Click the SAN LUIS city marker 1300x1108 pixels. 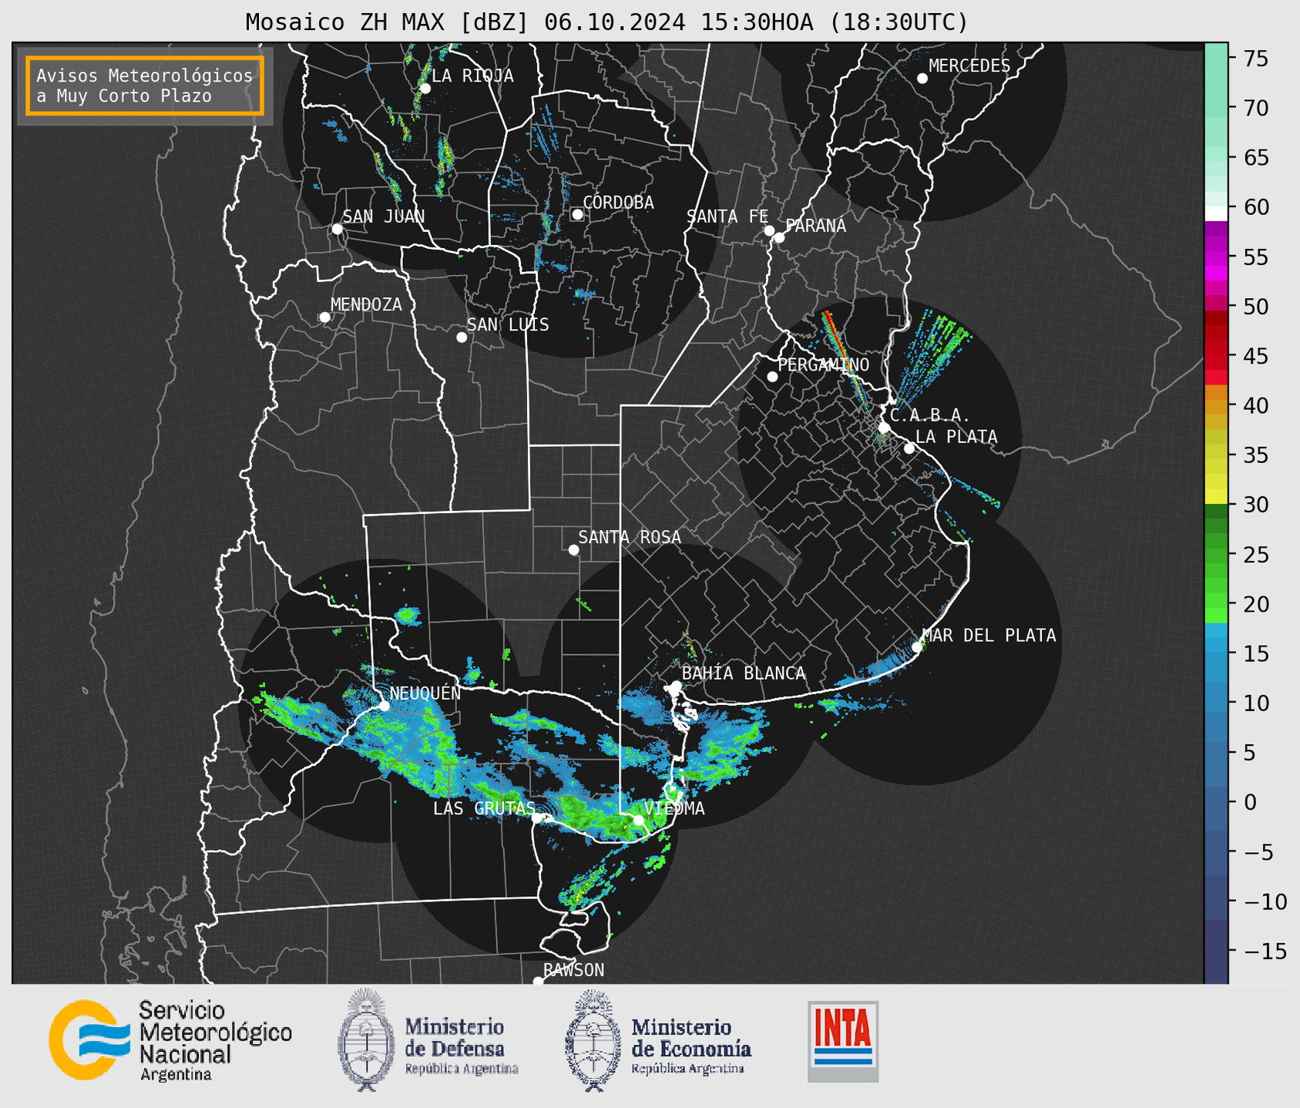462,337
